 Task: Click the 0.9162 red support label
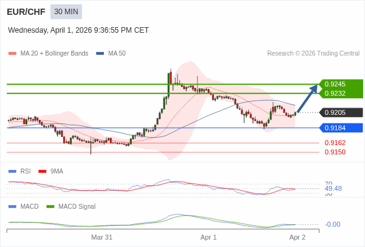tap(335, 143)
